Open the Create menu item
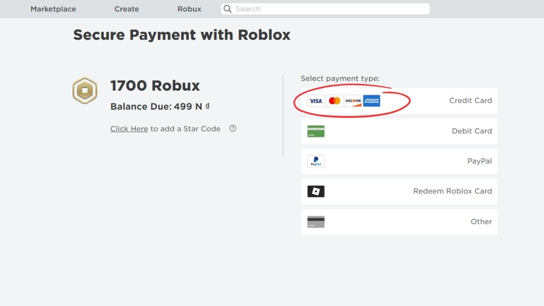Image resolution: width=544 pixels, height=306 pixels. pyautogui.click(x=126, y=9)
